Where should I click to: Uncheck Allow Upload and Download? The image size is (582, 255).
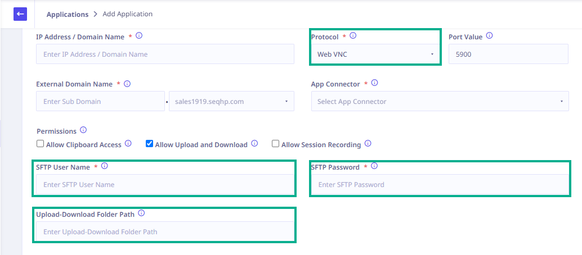point(149,144)
